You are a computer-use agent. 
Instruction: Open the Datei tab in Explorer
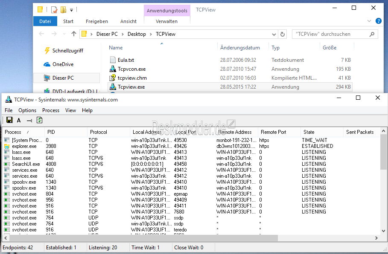tap(45, 21)
